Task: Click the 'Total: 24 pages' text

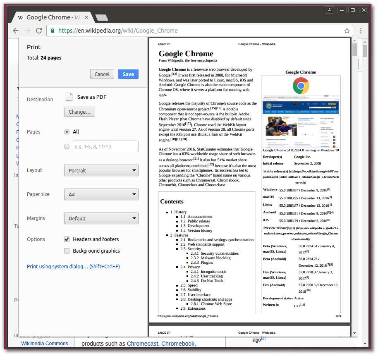Action: click(44, 58)
